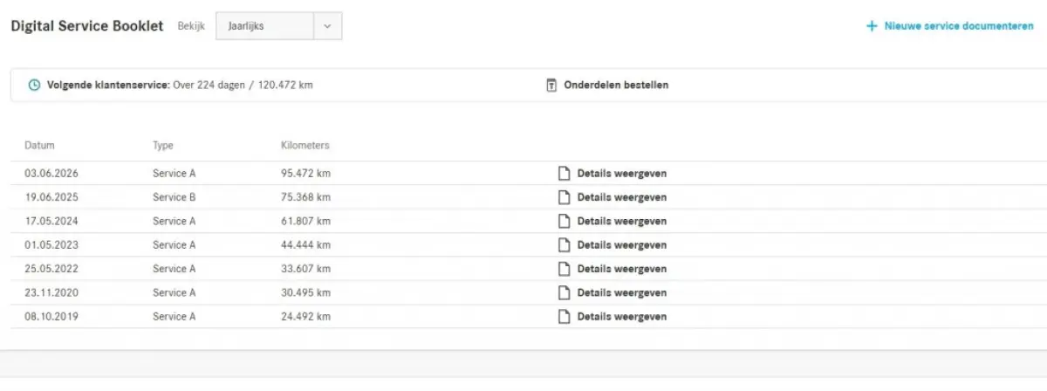Open Onderdelen bestellen link
Viewport: 1047px width, 391px height.
616,86
